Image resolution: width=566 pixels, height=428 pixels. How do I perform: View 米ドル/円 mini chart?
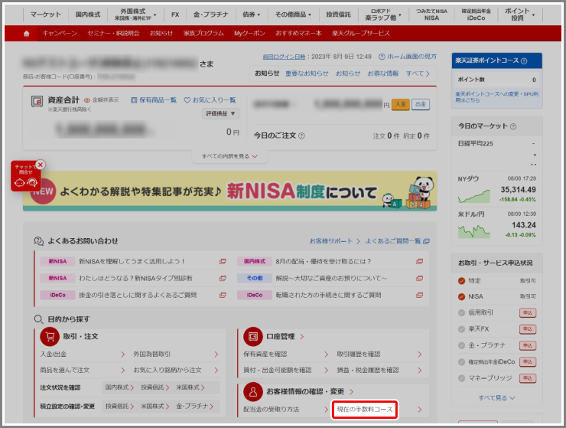(x=474, y=231)
